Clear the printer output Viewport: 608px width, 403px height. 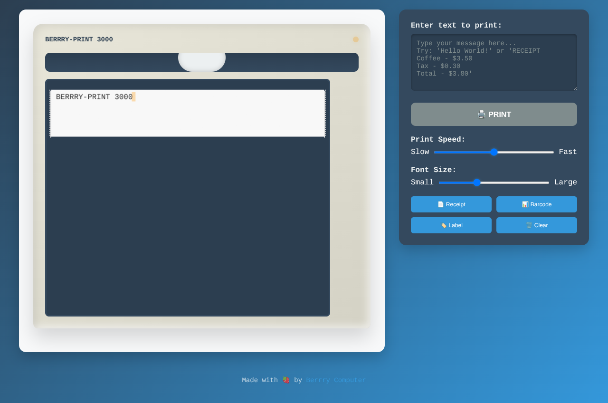tap(536, 225)
